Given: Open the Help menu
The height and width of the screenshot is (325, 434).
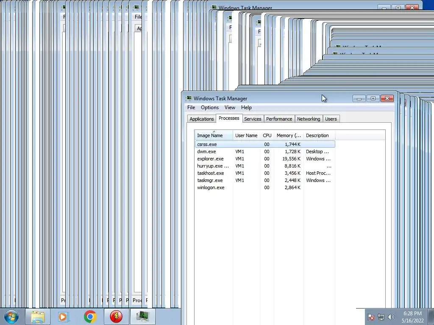Looking at the screenshot, I should (246, 107).
